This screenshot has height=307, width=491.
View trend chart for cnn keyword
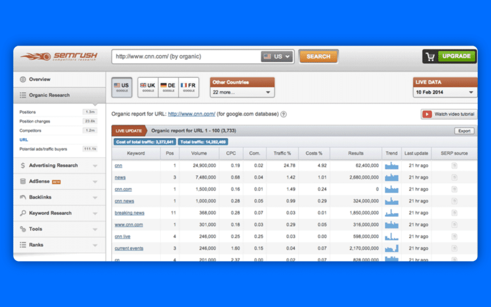click(x=392, y=165)
